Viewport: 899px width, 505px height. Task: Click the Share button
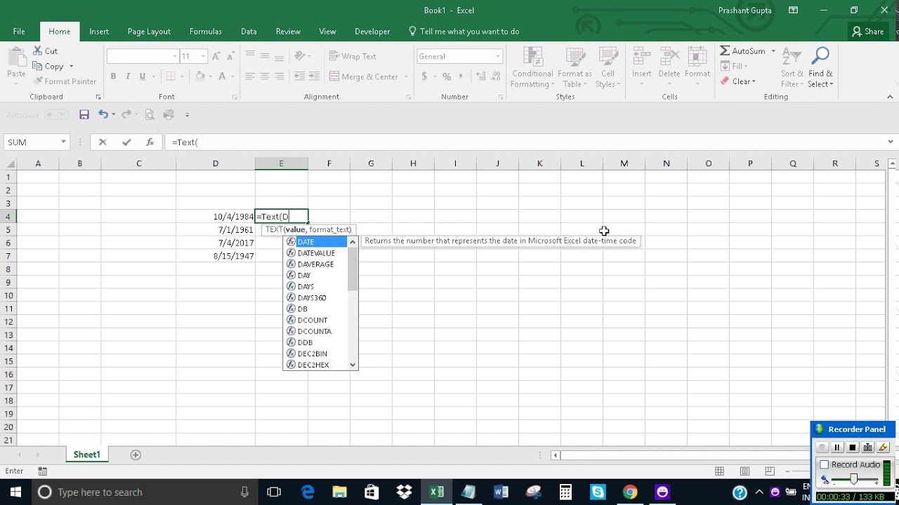(x=867, y=31)
